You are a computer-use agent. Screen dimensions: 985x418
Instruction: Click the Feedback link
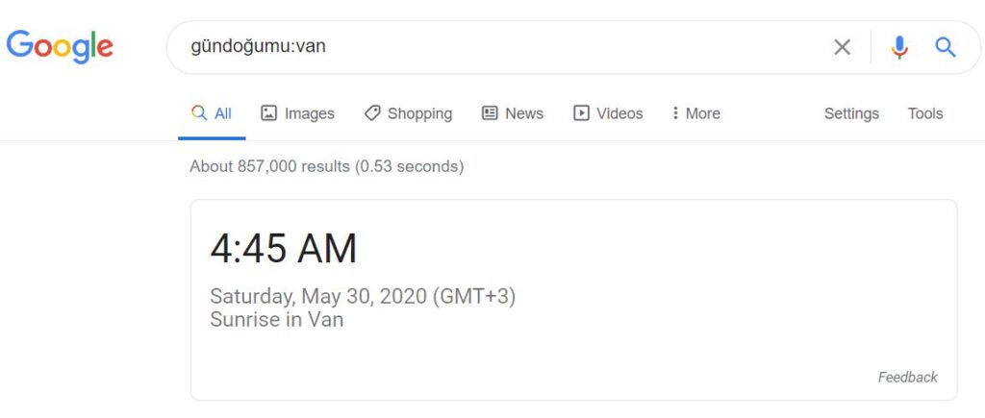click(x=908, y=378)
